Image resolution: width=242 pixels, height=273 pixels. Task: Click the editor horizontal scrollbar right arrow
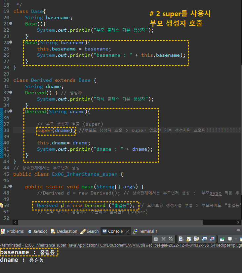238,222
